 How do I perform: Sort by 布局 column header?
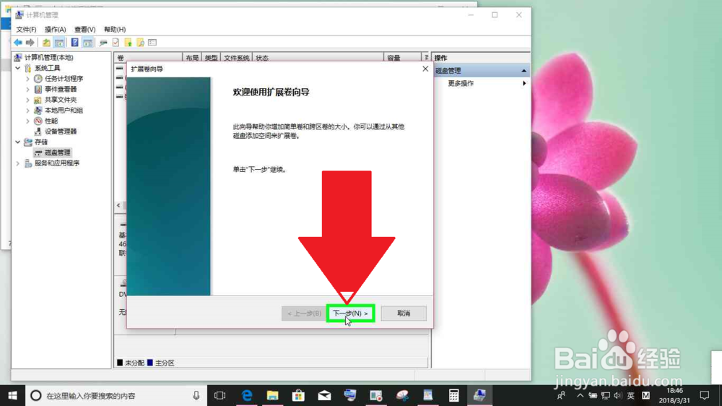tap(192, 58)
